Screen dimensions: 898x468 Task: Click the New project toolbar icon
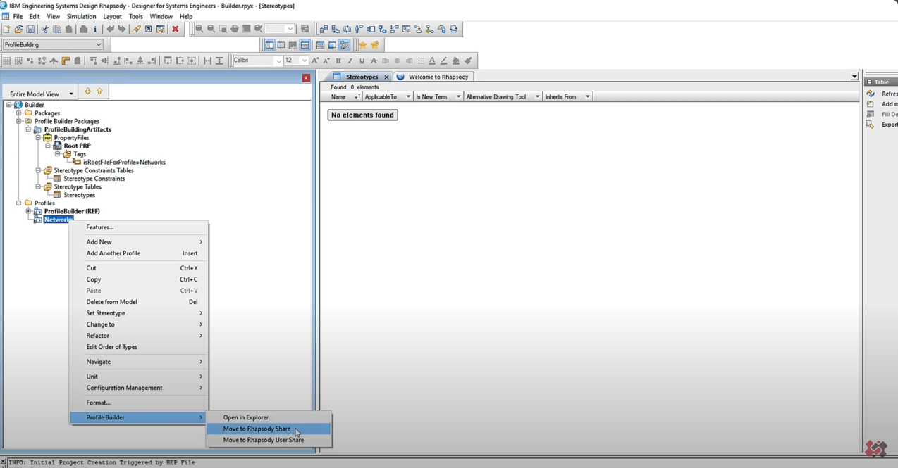(6, 29)
